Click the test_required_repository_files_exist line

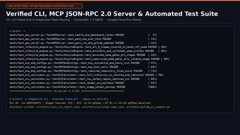(83, 71)
